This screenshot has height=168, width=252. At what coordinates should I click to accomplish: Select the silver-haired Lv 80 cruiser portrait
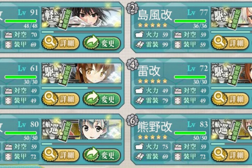[81, 129]
